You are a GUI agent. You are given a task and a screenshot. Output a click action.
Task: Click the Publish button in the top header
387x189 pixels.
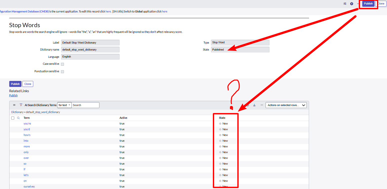(368, 3)
